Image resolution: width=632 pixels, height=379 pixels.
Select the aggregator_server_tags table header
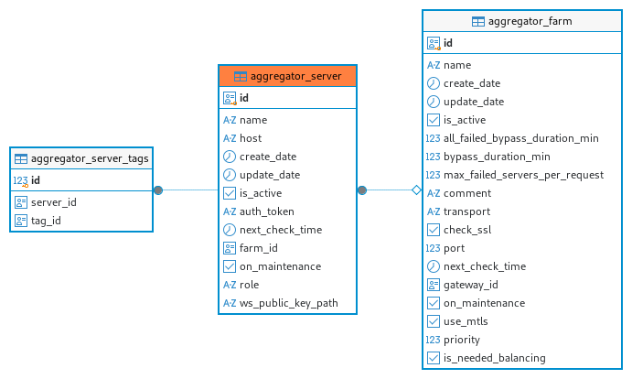coord(81,158)
